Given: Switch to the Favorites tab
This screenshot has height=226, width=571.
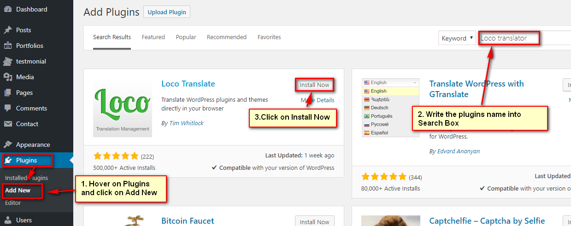Looking at the screenshot, I should 269,37.
